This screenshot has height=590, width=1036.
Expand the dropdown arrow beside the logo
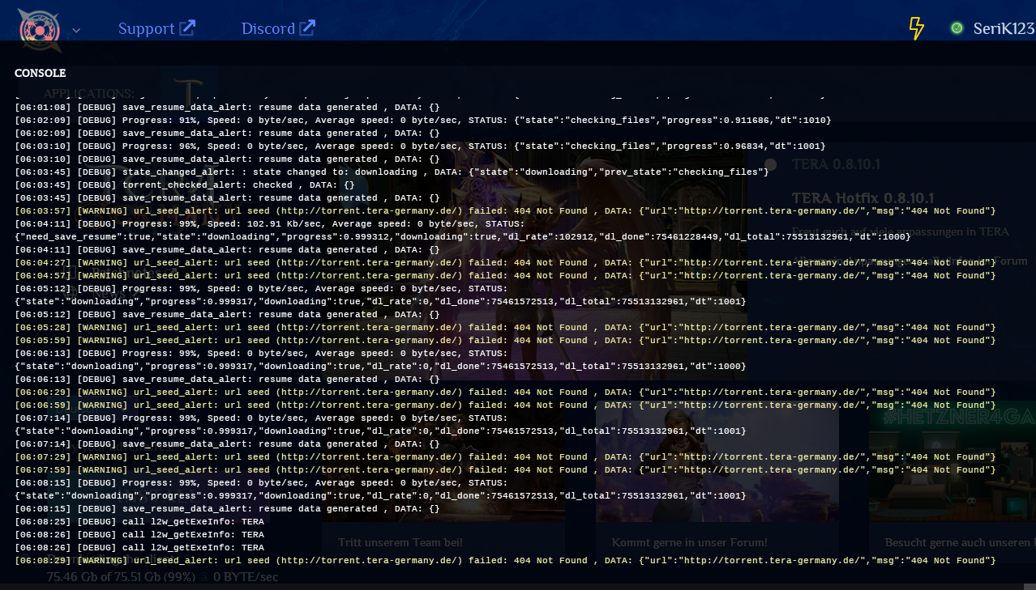[x=76, y=31]
